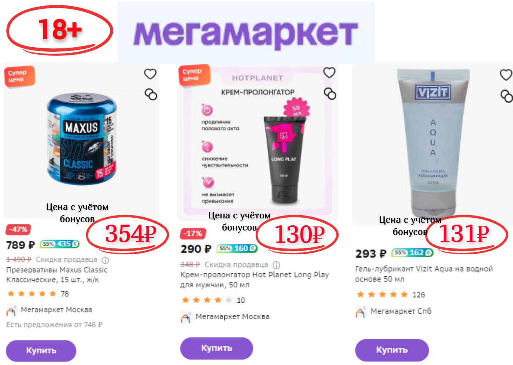Open Гель-лубрикант Vizit Aqua title link
513x365 pixels.
[x=424, y=274]
